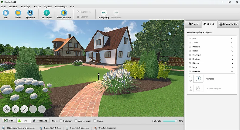Screen dimensions: 240x130
Task: Click the GardenBox 3D app icon in title bar
Action: (x=2, y=2)
